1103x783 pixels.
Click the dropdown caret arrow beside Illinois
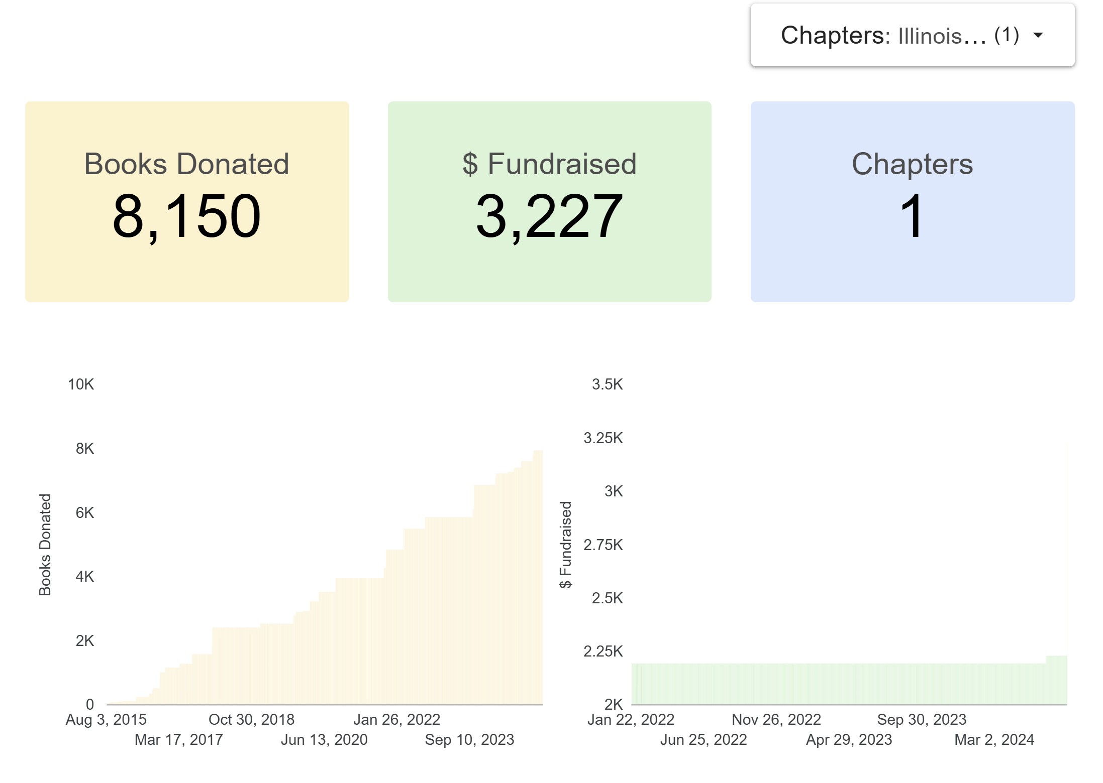coord(1038,36)
